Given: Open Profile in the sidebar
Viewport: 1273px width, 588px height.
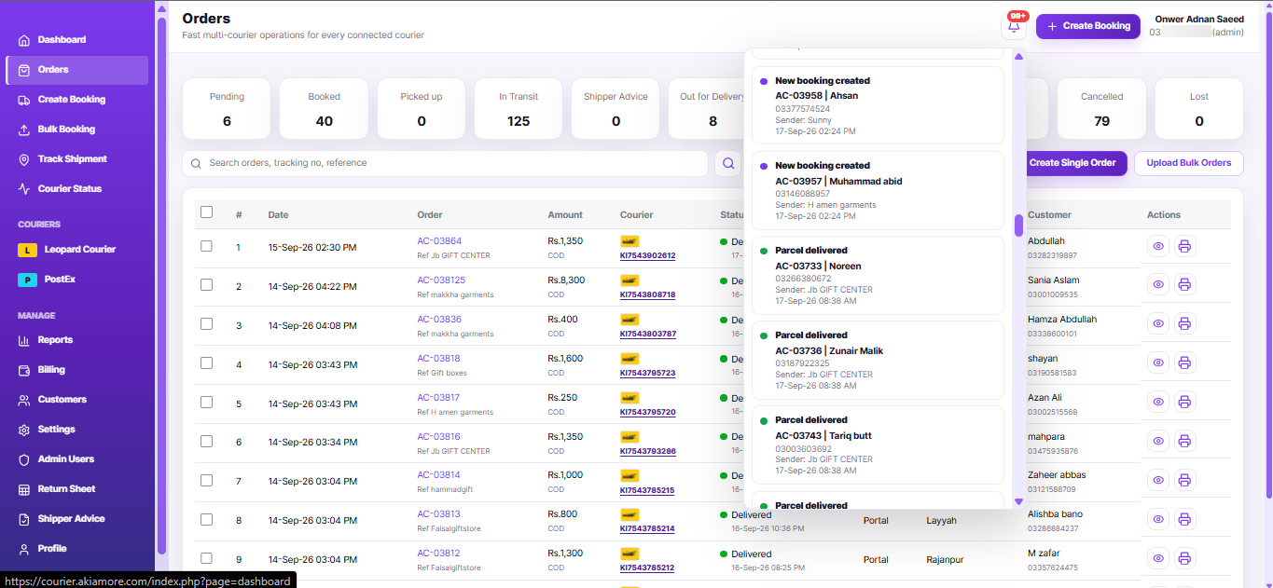Looking at the screenshot, I should click(x=76, y=549).
